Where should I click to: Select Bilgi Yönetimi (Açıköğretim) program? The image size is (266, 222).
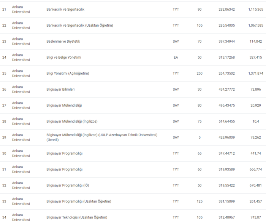point(67,73)
